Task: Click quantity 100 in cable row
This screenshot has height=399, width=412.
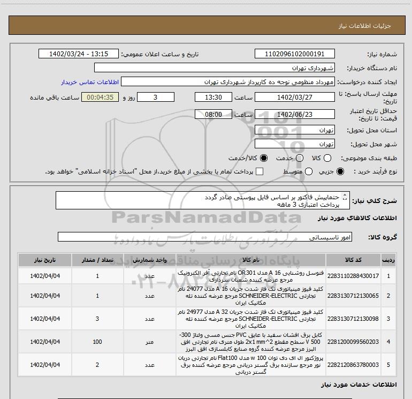Action: [x=97, y=342]
